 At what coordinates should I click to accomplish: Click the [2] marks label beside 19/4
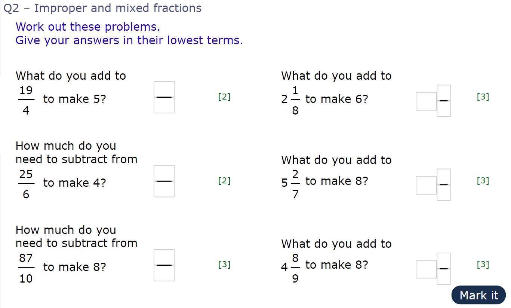224,97
